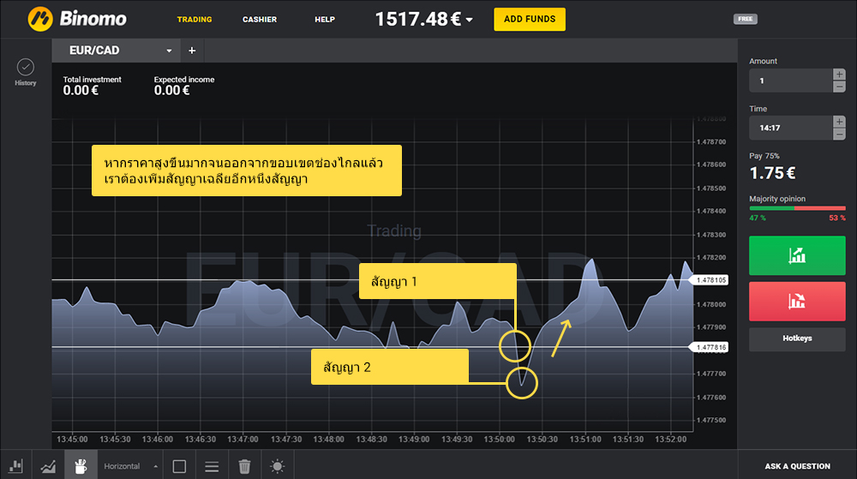Open the line chart indicators tool
The height and width of the screenshot is (479, 857).
point(49,466)
